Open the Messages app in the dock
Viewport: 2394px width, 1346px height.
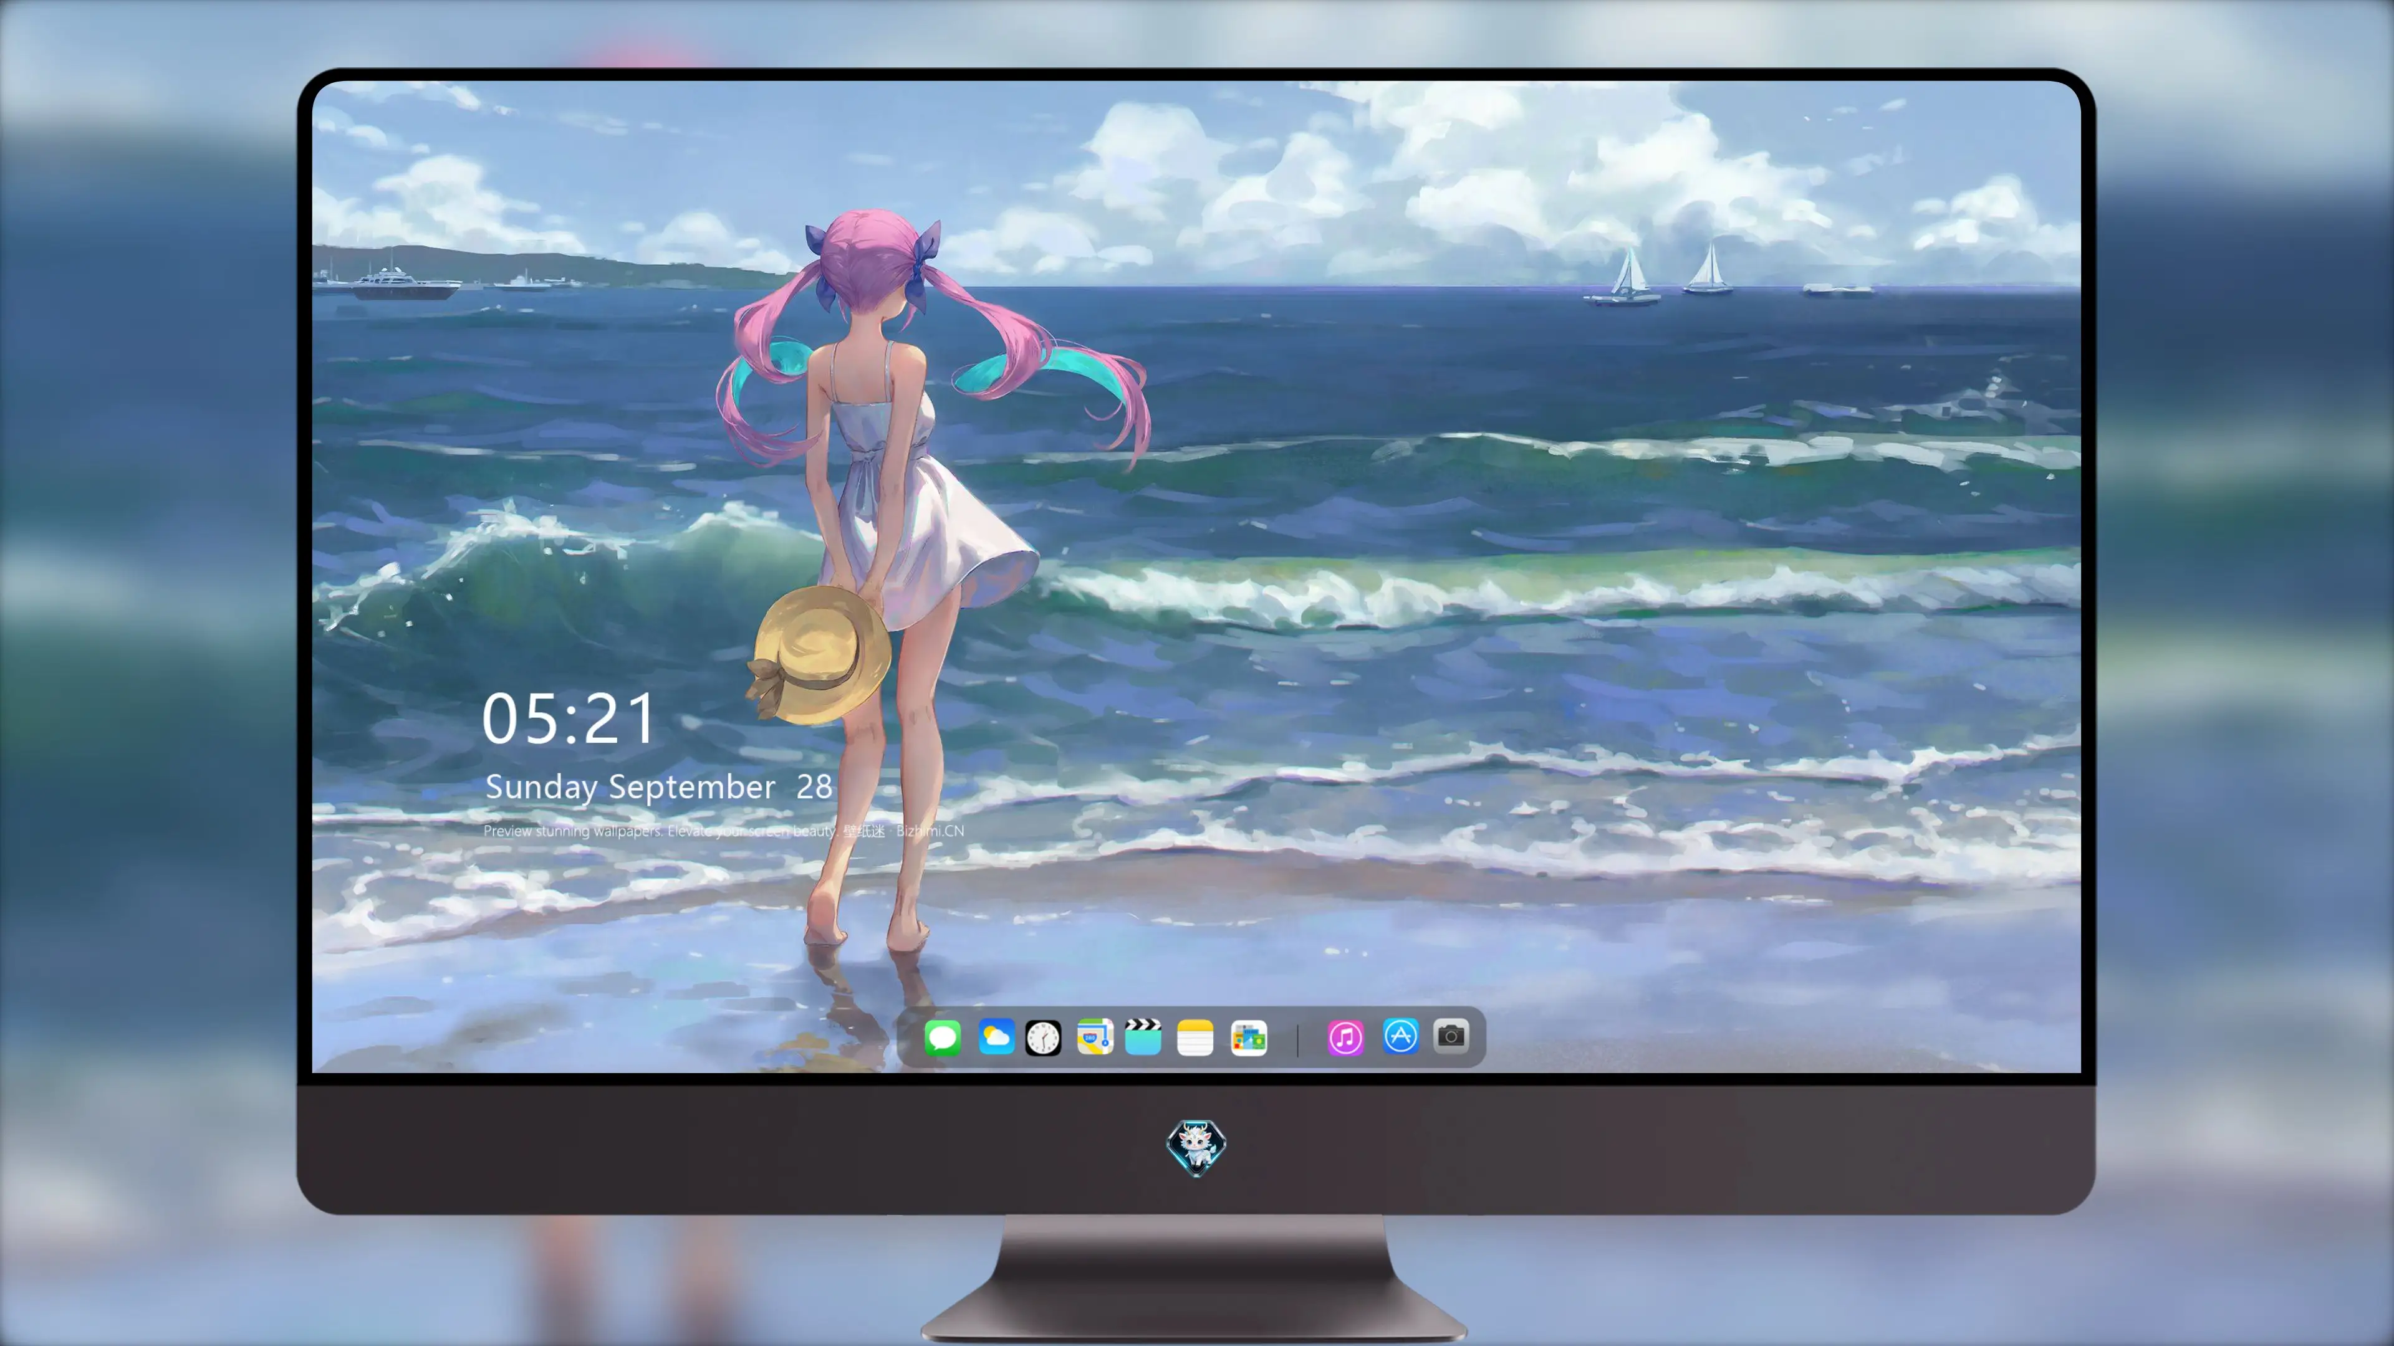[943, 1037]
